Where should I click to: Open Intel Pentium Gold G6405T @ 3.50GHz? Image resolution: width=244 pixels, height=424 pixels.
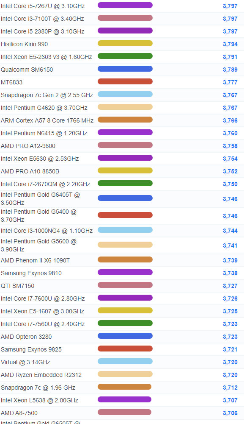tap(41, 199)
